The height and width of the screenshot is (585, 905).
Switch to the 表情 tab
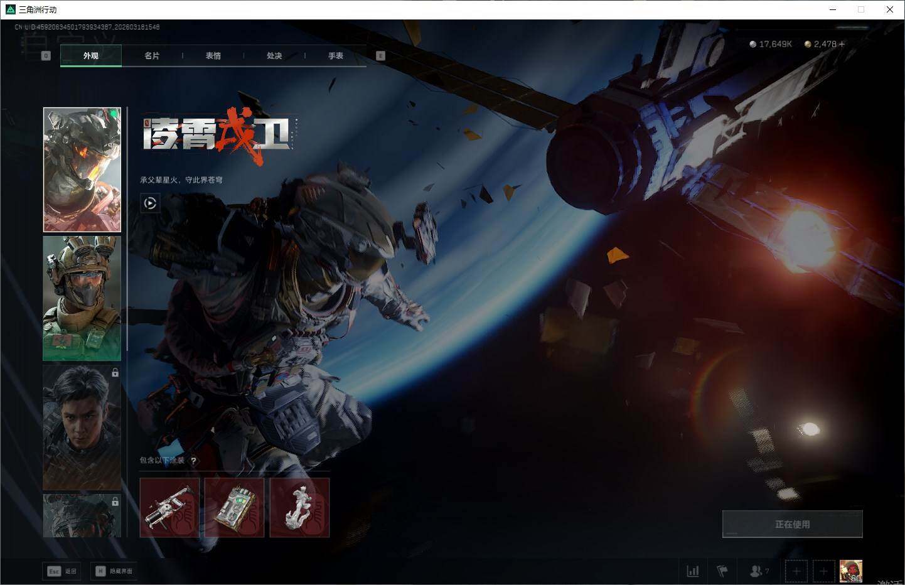pos(213,56)
